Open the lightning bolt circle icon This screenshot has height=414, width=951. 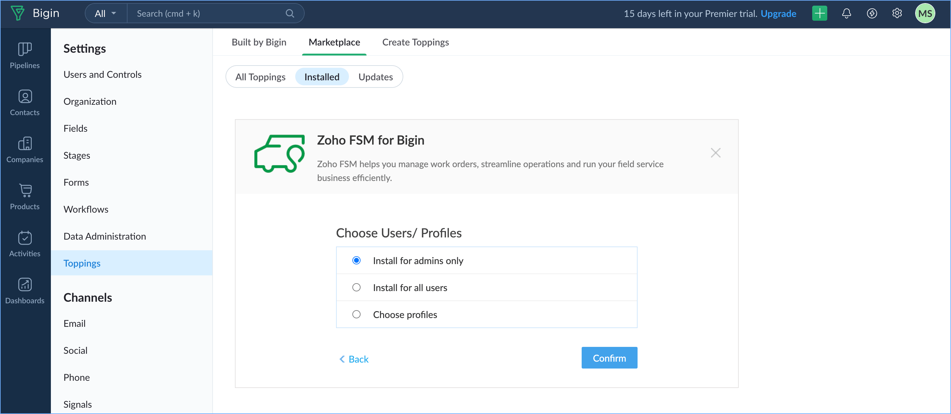pos(872,13)
